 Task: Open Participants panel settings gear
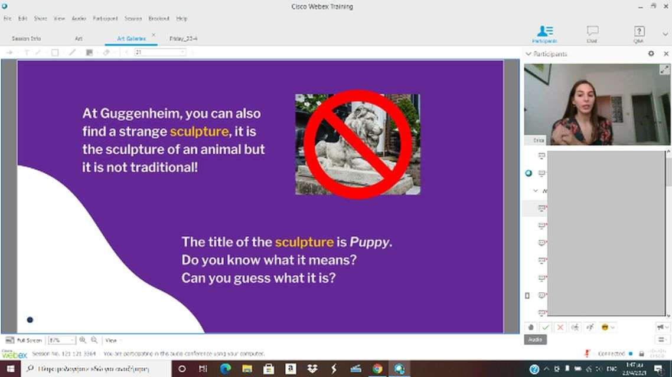(x=651, y=54)
